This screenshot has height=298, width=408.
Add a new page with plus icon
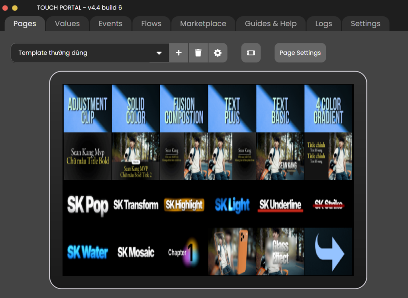pos(179,53)
